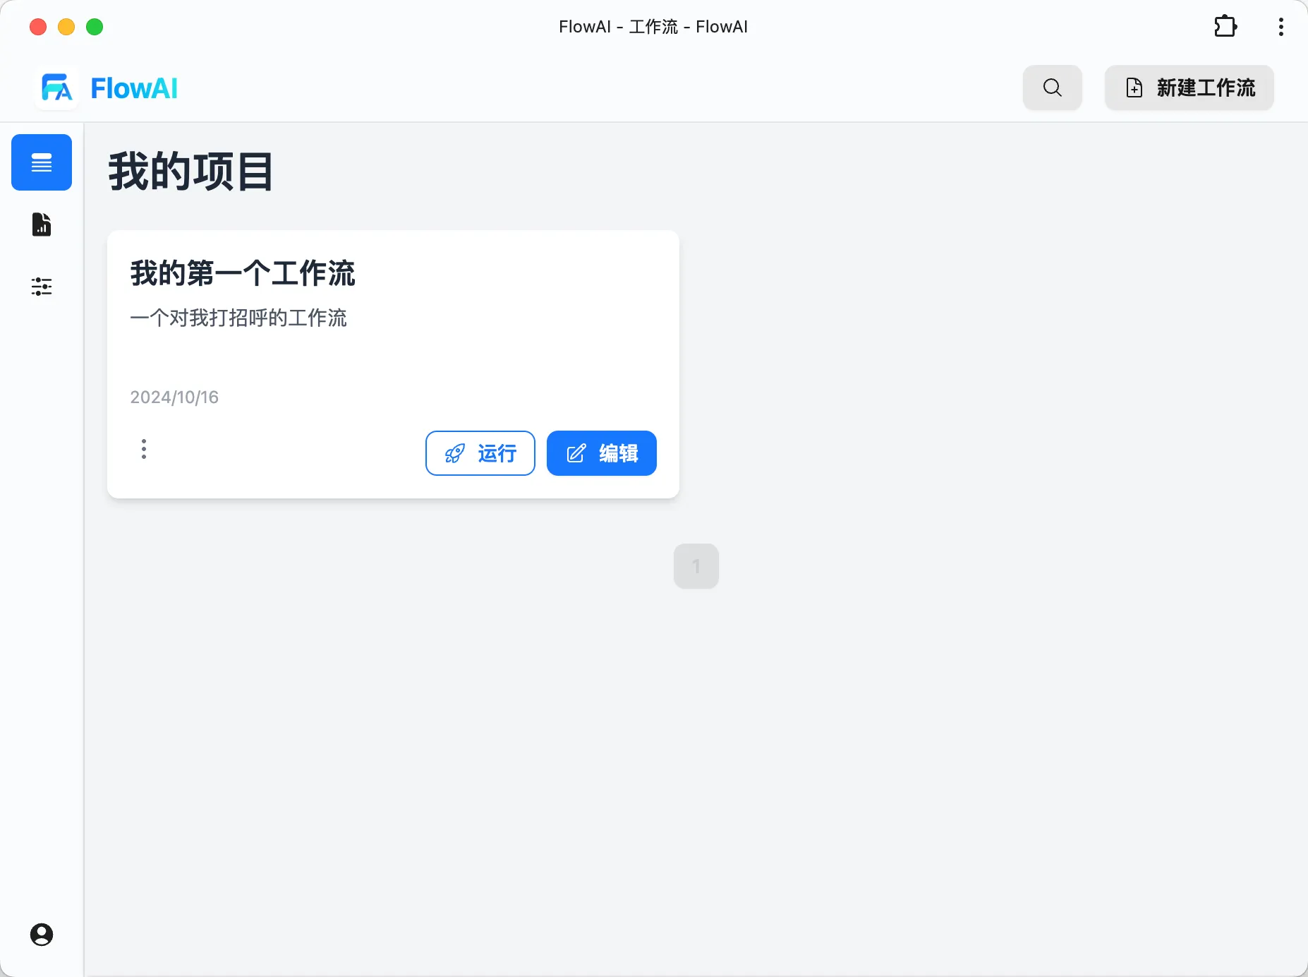Open the reports document sidebar icon
The image size is (1308, 977).
(42, 224)
